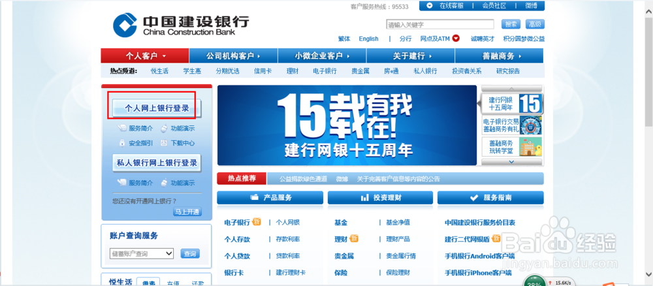653x286 pixels.
Task: Expand the 个人客户 menu
Action: point(145,56)
